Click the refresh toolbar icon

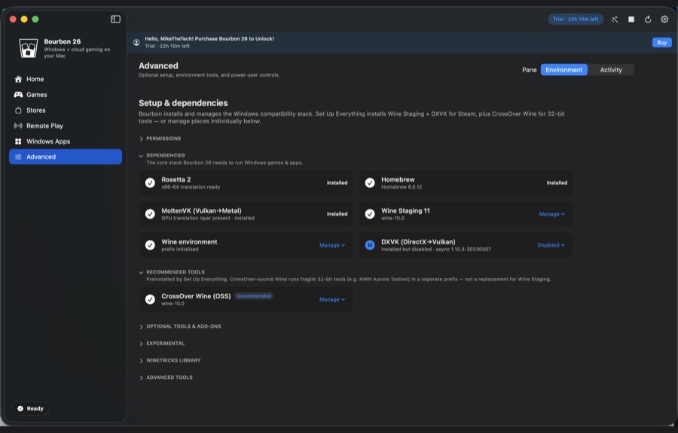point(648,20)
